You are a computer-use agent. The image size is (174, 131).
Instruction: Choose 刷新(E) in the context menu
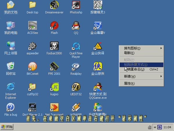point(142,53)
